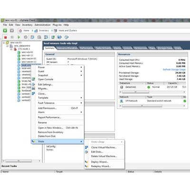The height and width of the screenshot is (190, 190).
Task: Click the VM Network icon
Action: click(122, 101)
